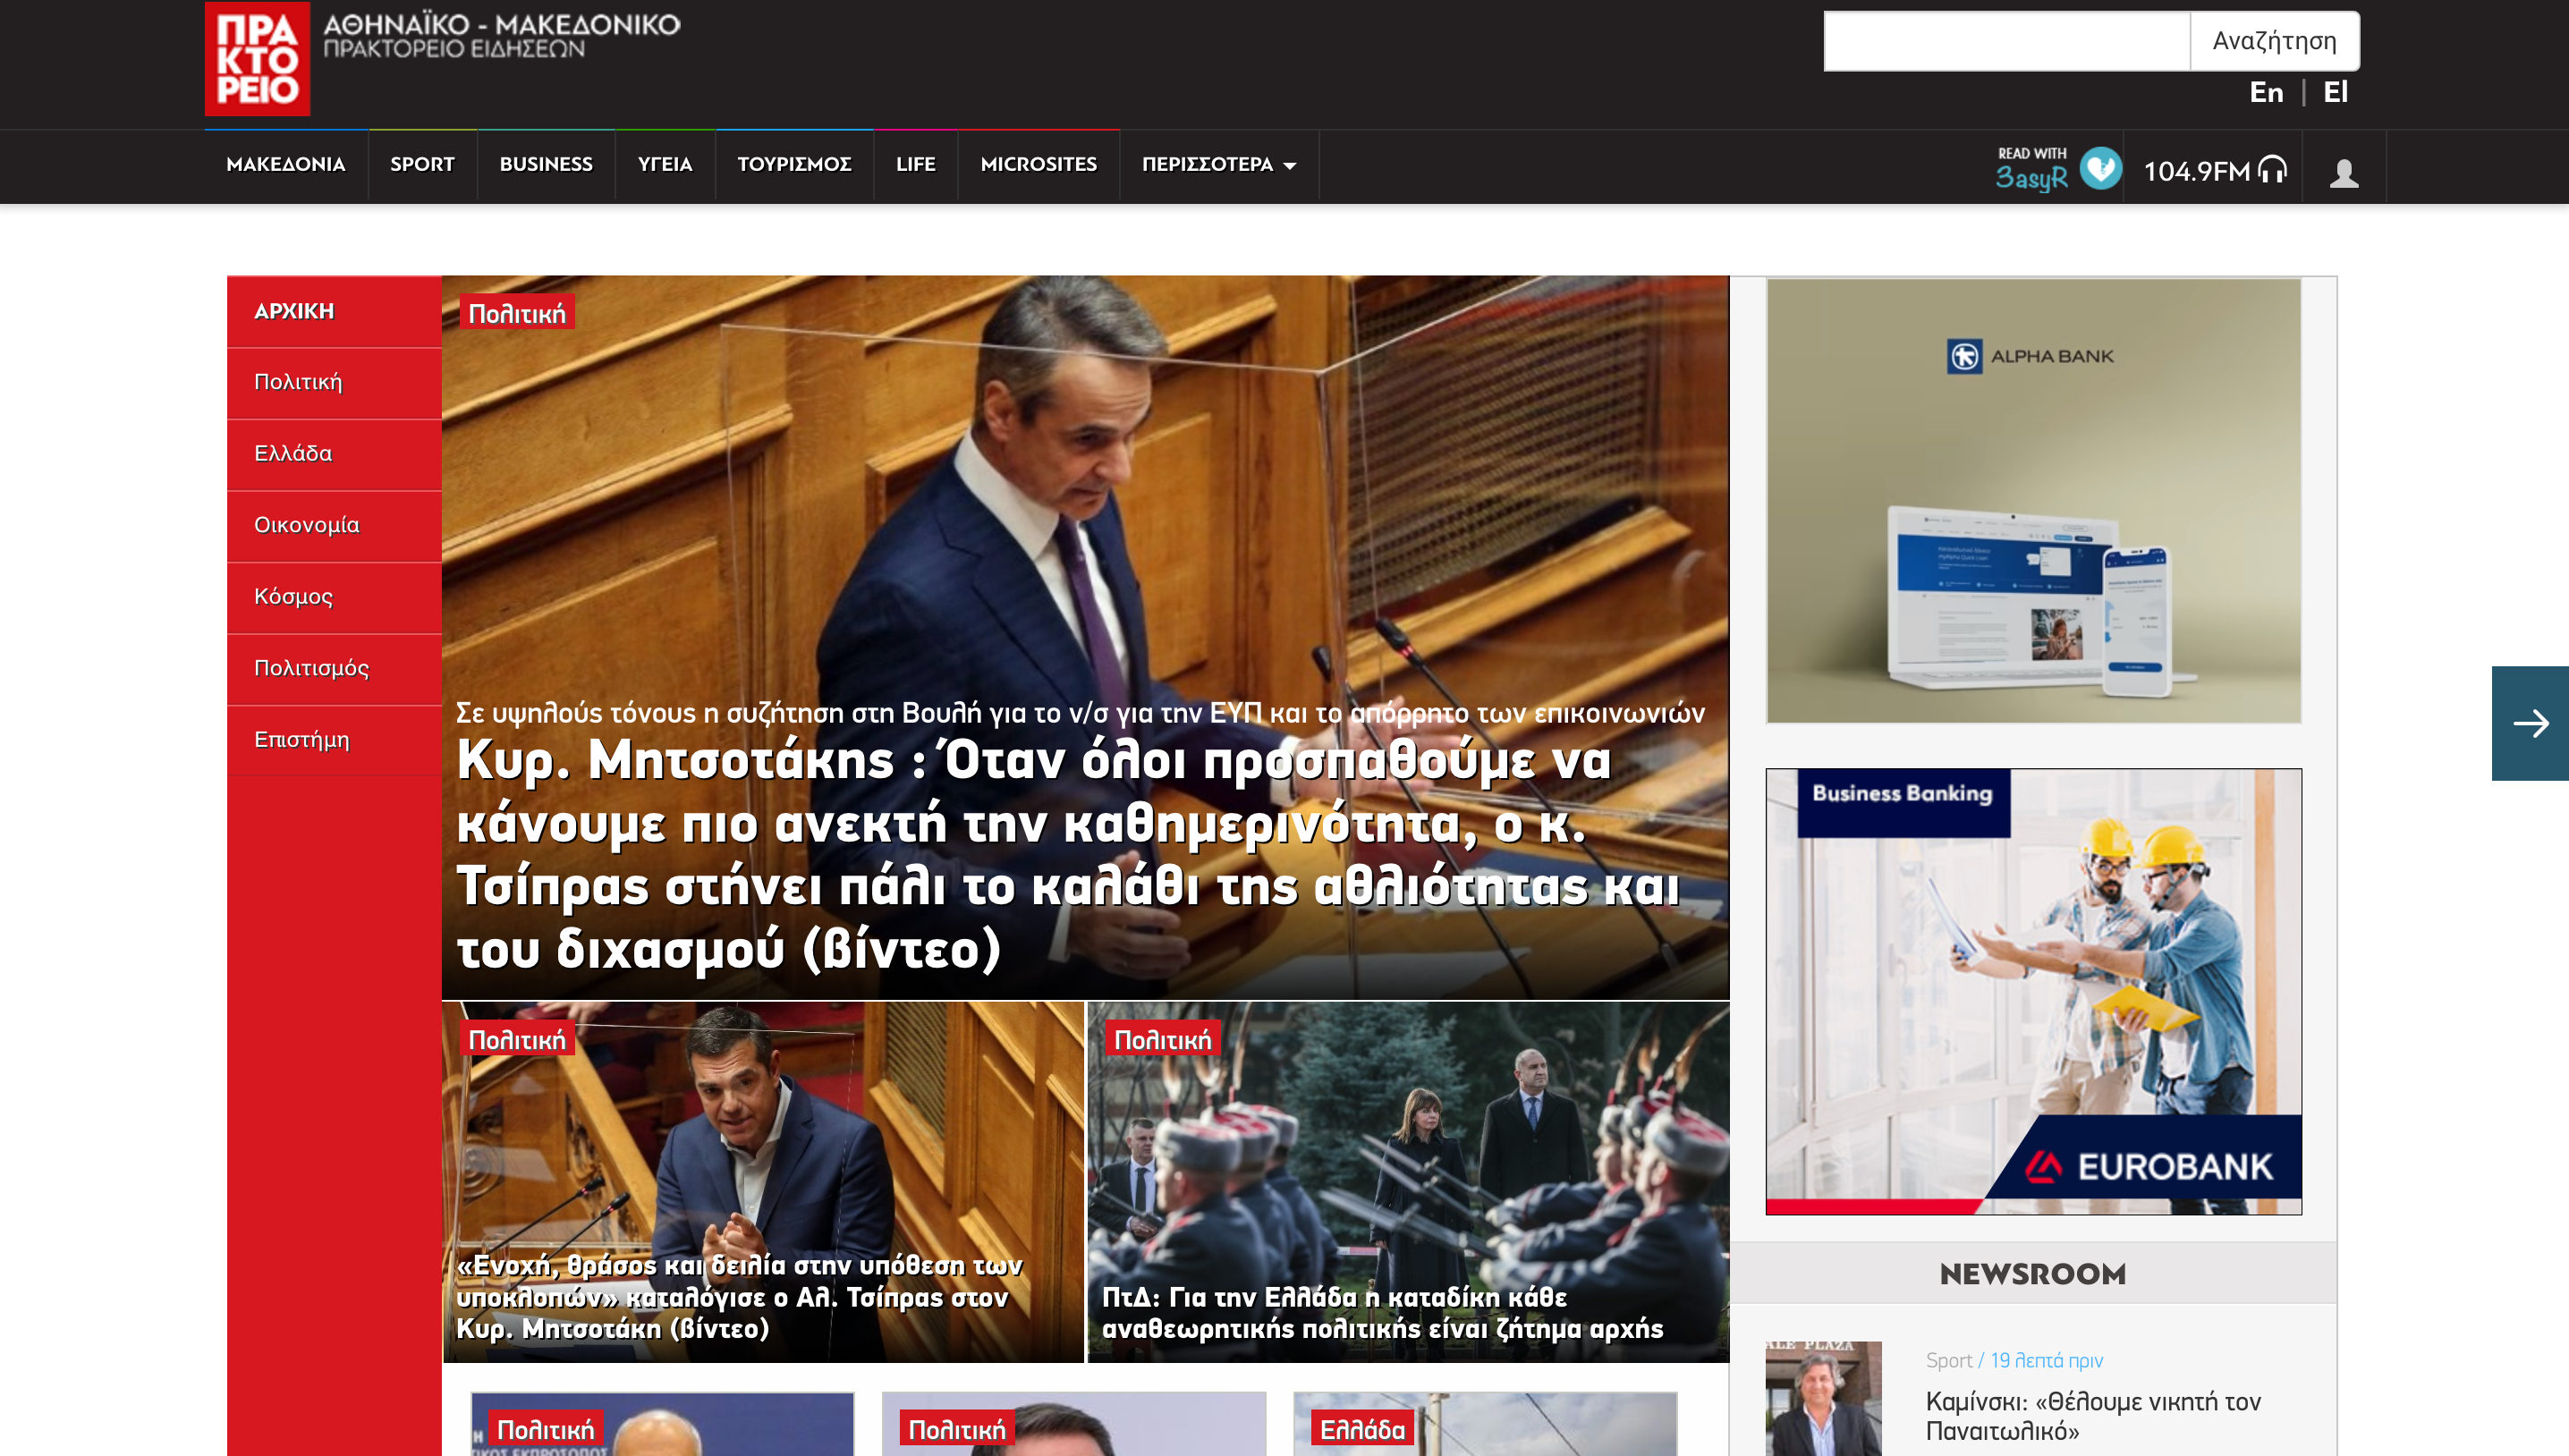Select MICROSITES in the navigation bar
Screen dimensions: 2569x1456
tap(1038, 164)
